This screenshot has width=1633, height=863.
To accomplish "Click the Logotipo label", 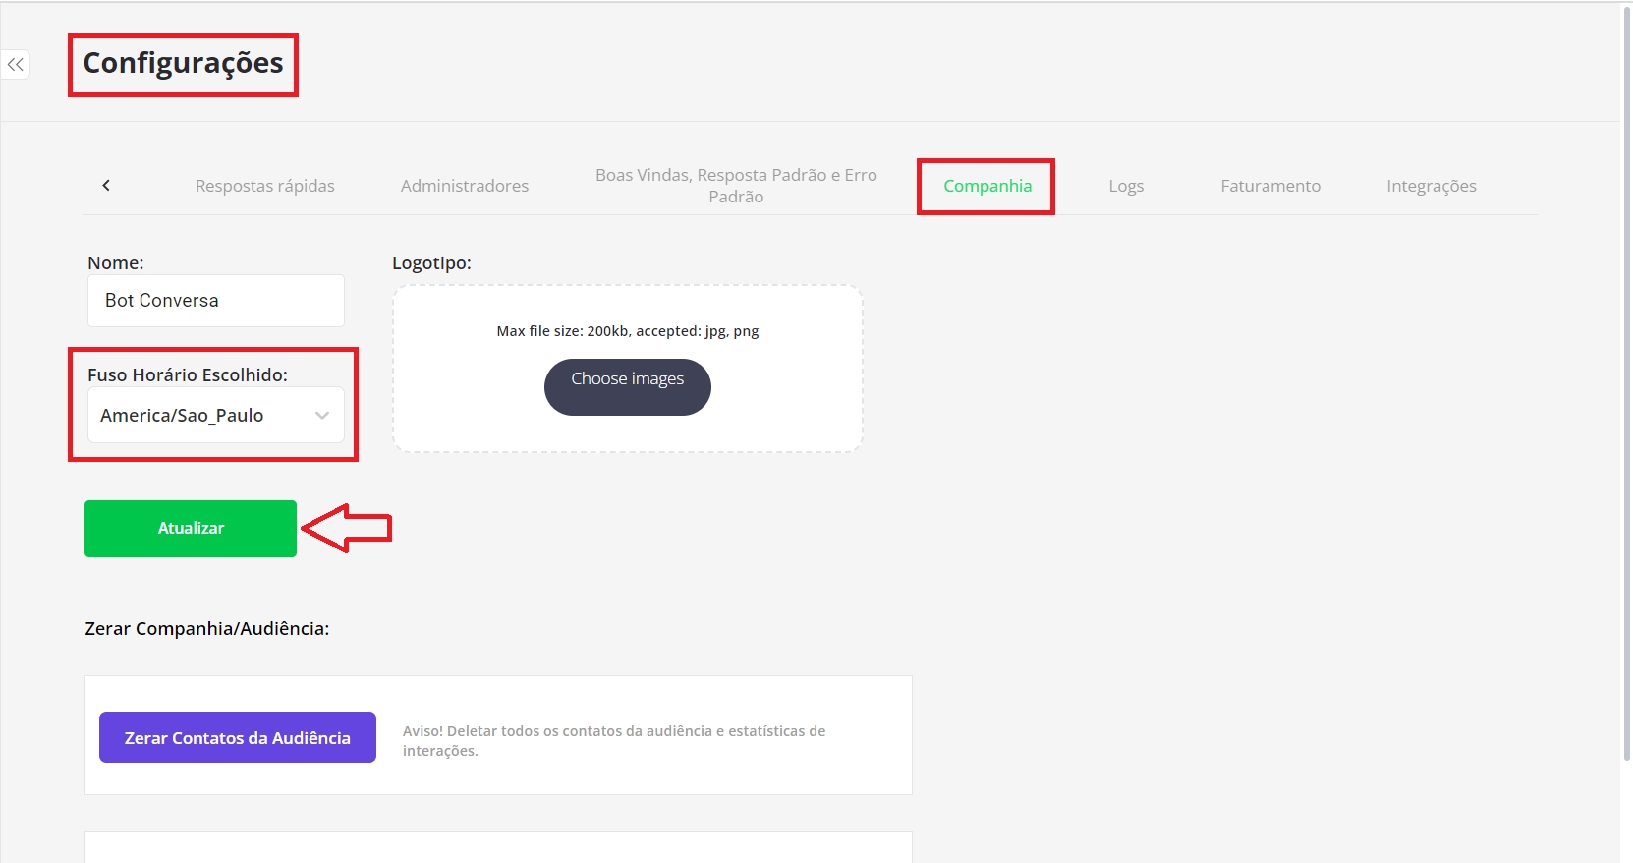I will [431, 263].
